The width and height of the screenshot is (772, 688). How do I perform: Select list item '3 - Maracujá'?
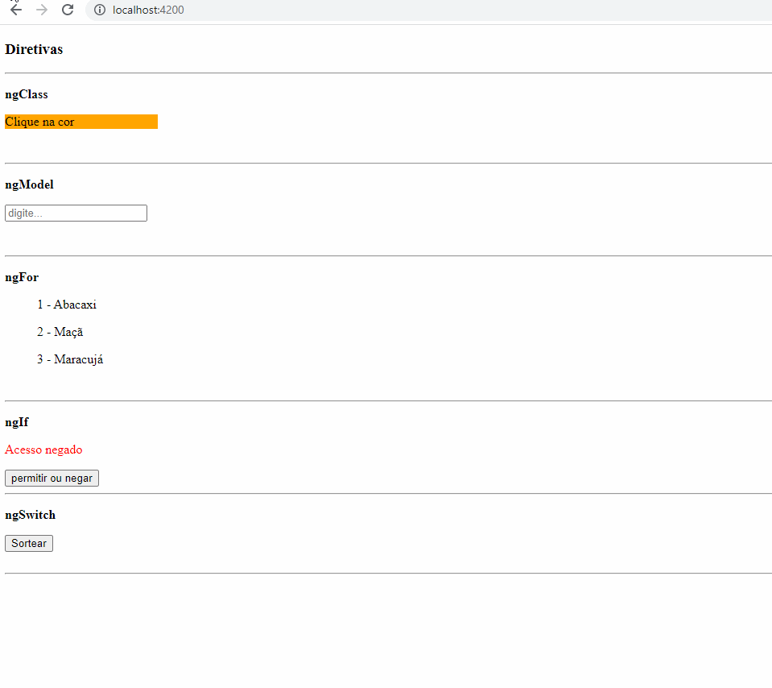tap(70, 360)
